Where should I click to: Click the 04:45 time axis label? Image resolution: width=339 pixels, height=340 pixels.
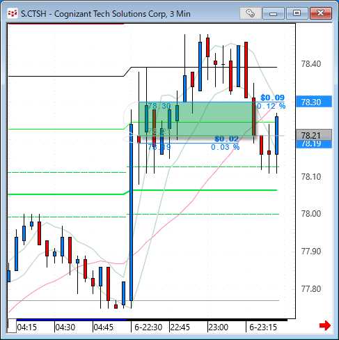pyautogui.click(x=104, y=327)
